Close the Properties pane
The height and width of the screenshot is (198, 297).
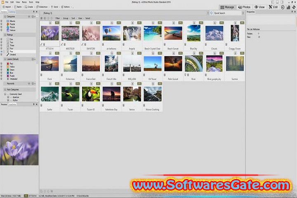pyautogui.click(x=295, y=12)
